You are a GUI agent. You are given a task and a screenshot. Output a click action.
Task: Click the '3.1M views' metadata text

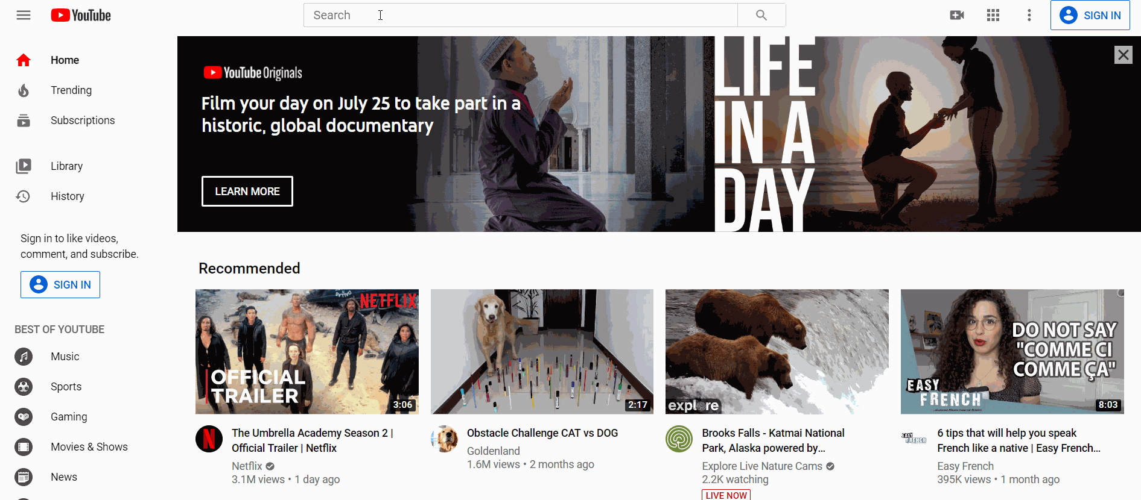click(x=258, y=480)
